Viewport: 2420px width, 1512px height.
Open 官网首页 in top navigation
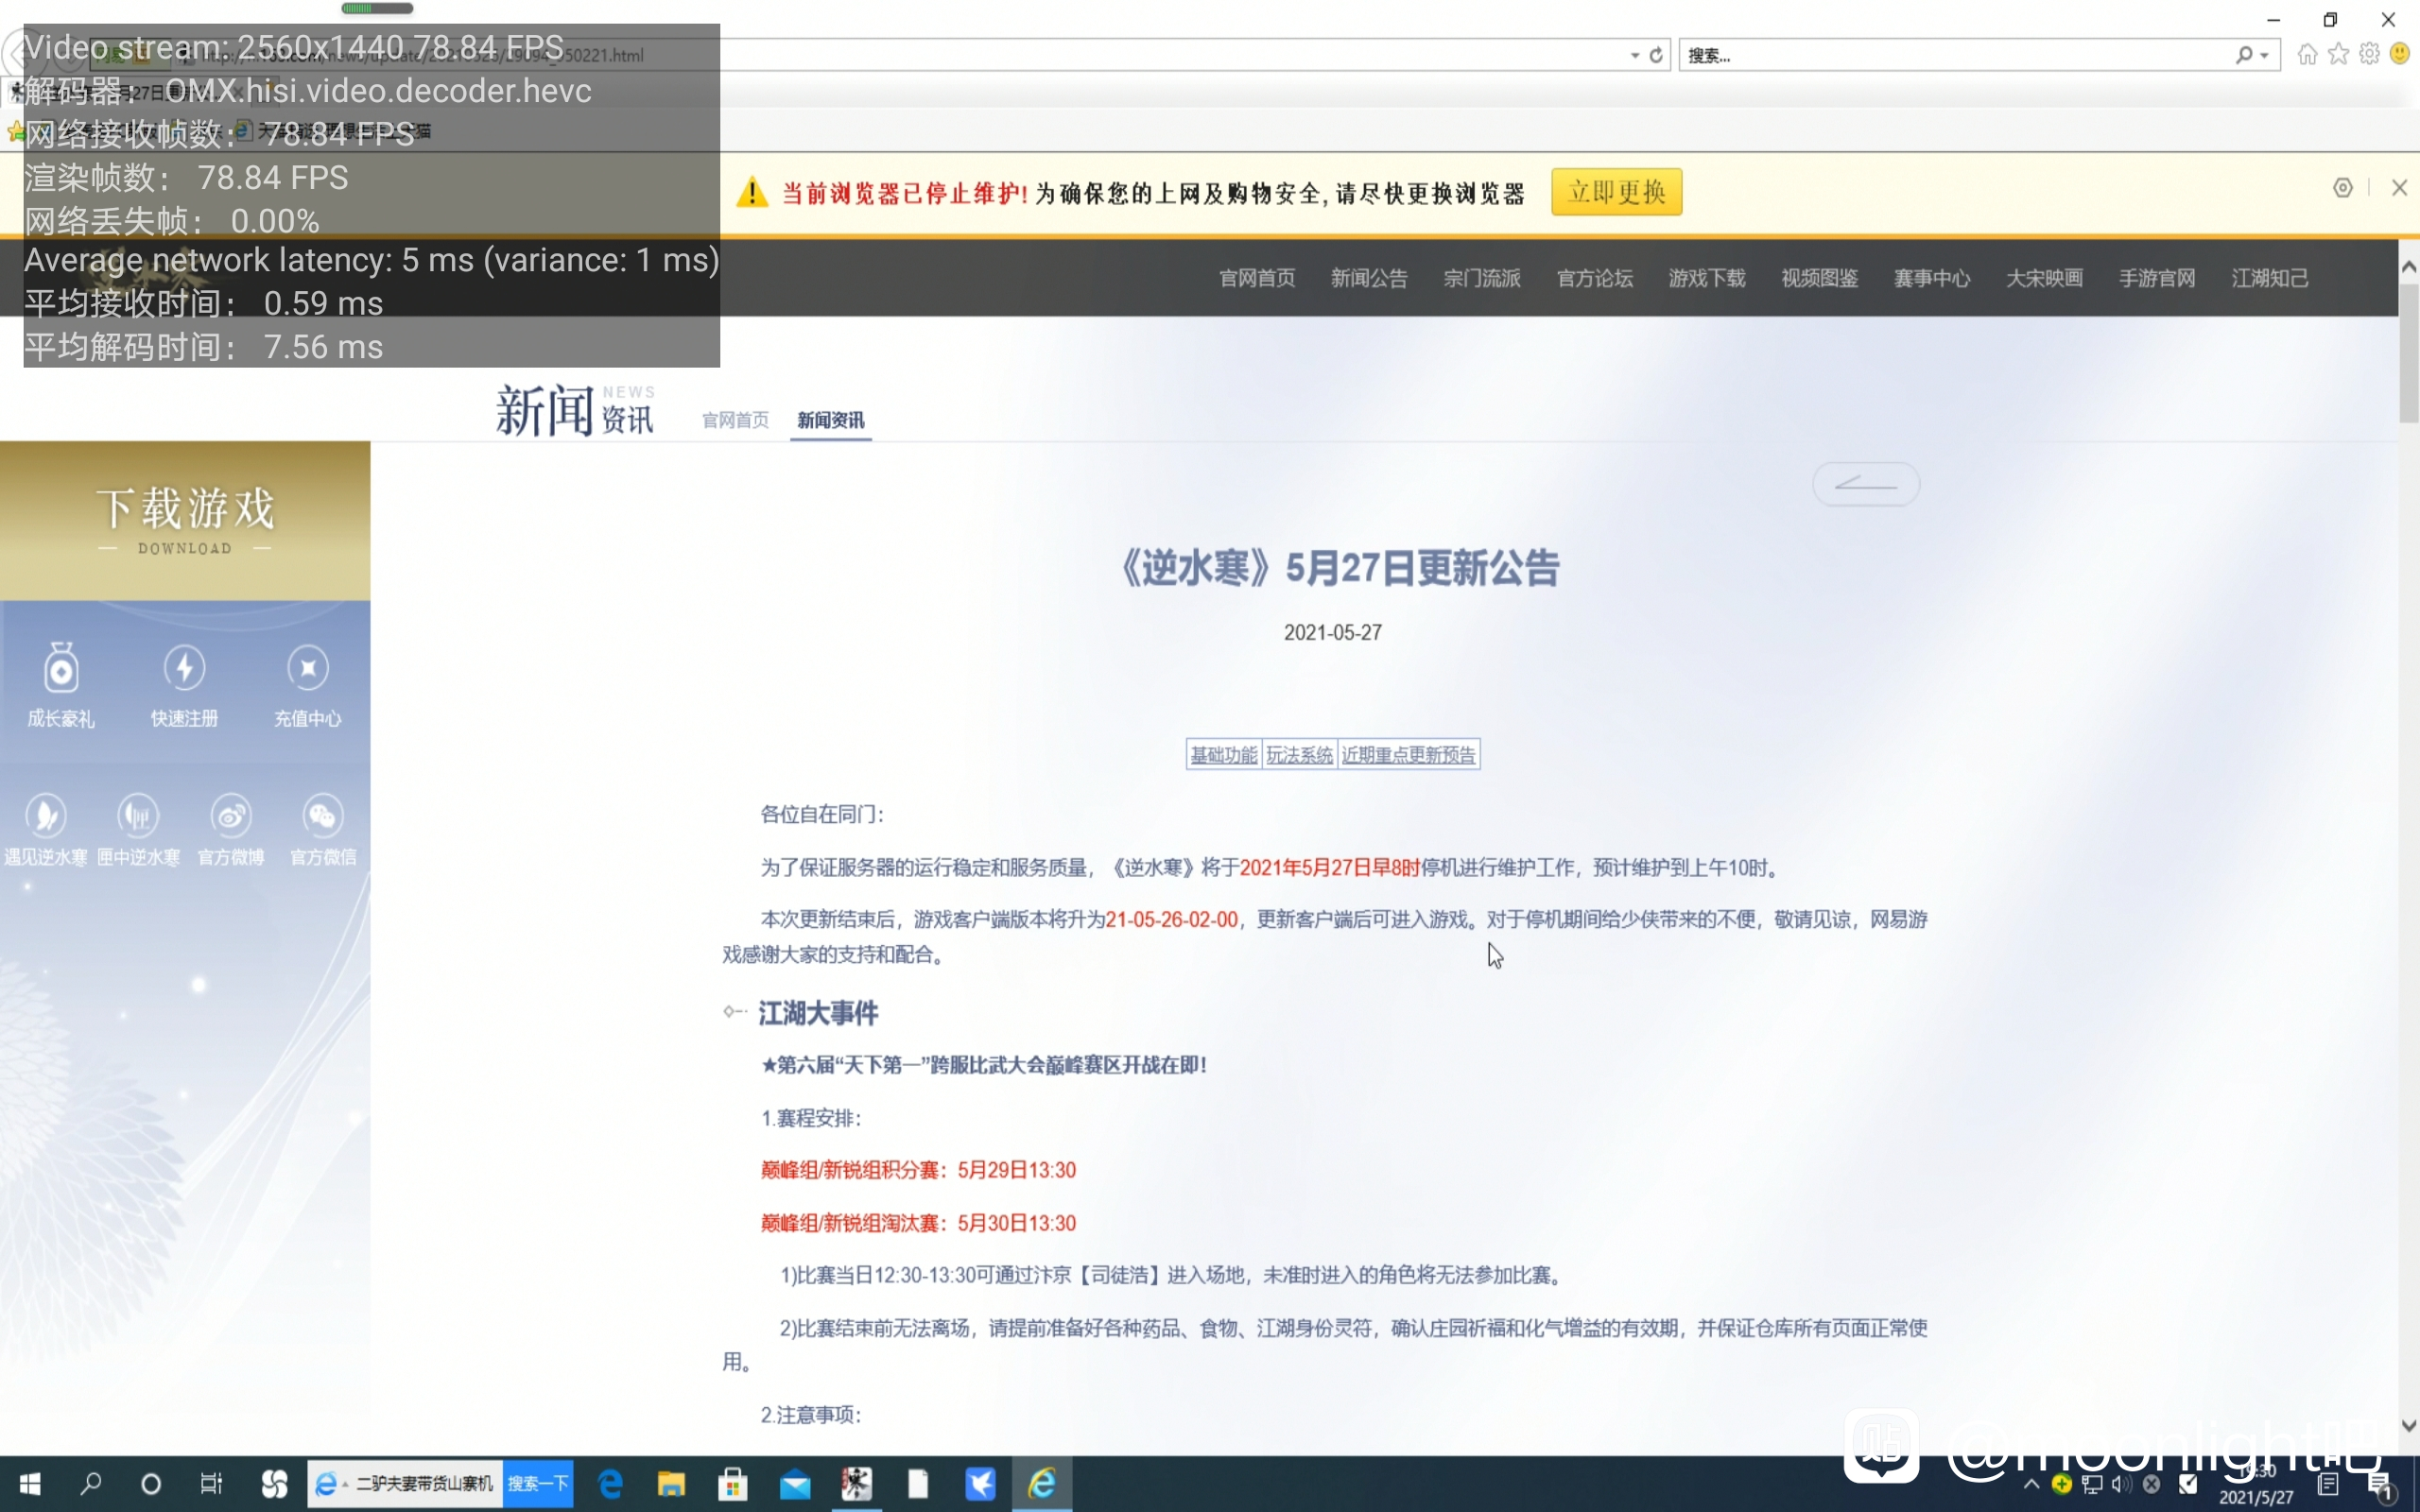(x=1257, y=278)
